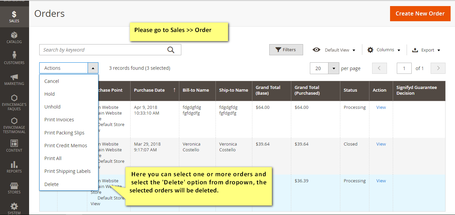Screen dimensions: 455x215
Task: Click the 3 records found text
Action: 139,68
